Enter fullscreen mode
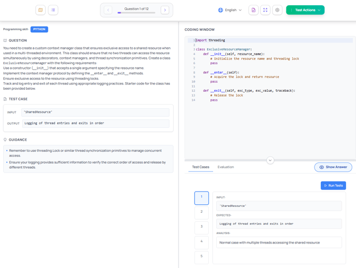Image resolution: width=356 pixels, height=268 pixels. coord(265,10)
